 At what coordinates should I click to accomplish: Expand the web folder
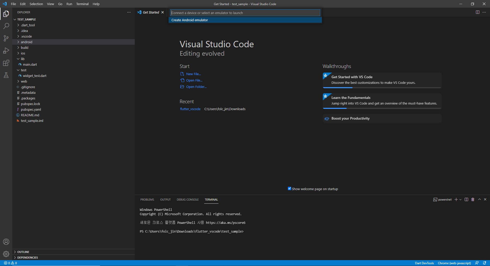point(18,81)
